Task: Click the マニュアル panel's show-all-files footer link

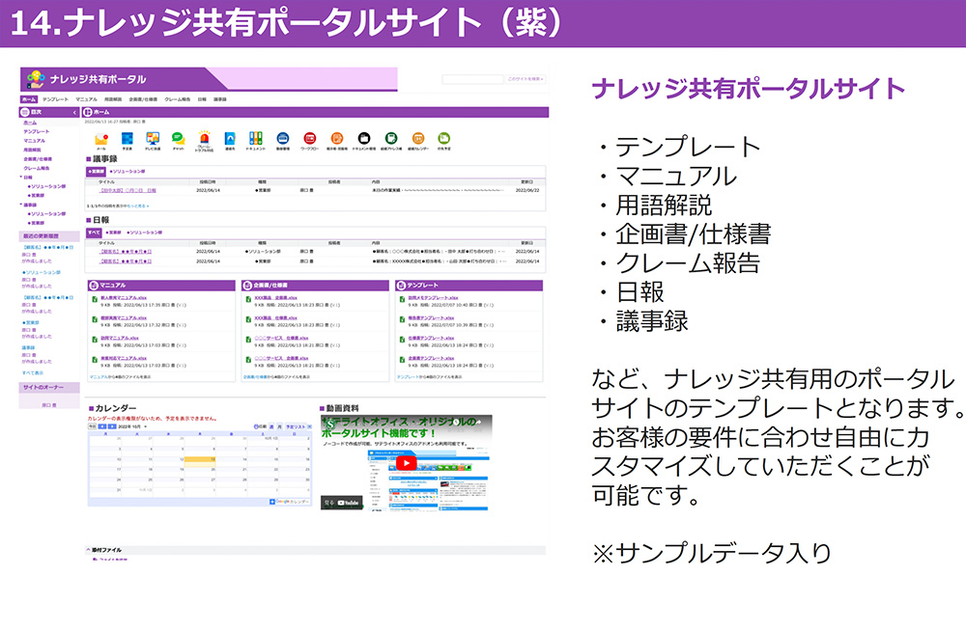Action: 120,376
